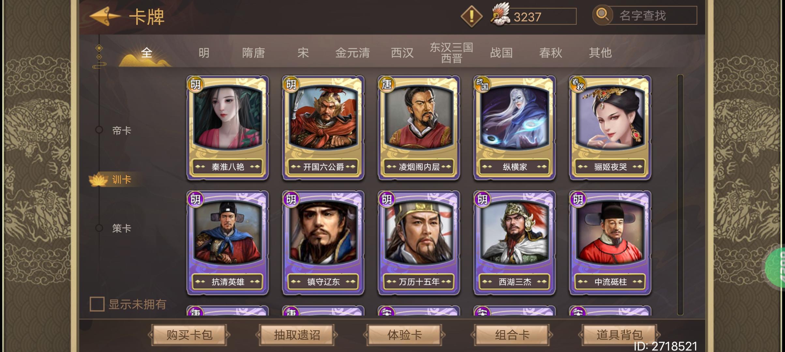The image size is (785, 352).
Task: Select the 策卡 category
Action: tap(121, 228)
